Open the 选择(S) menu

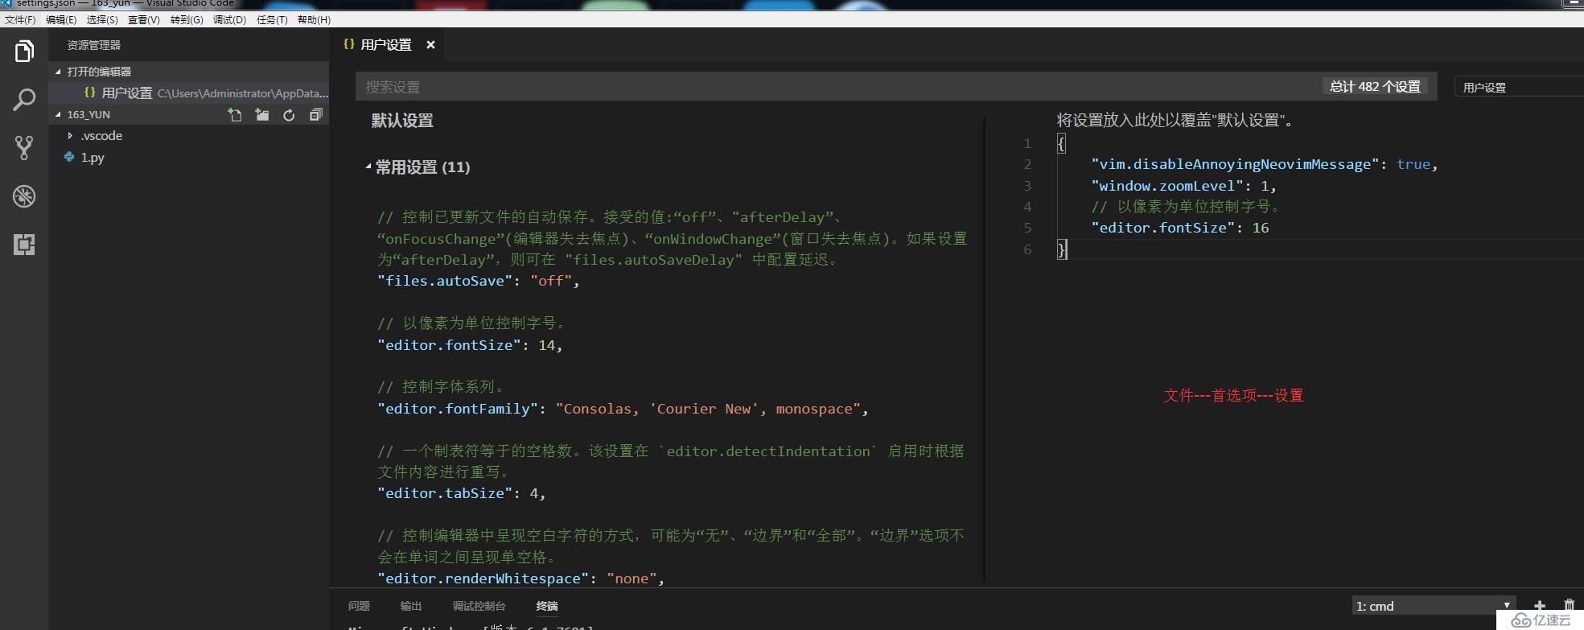[x=102, y=19]
